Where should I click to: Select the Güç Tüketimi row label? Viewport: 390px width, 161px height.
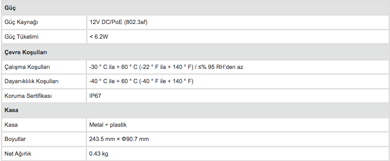coord(21,37)
